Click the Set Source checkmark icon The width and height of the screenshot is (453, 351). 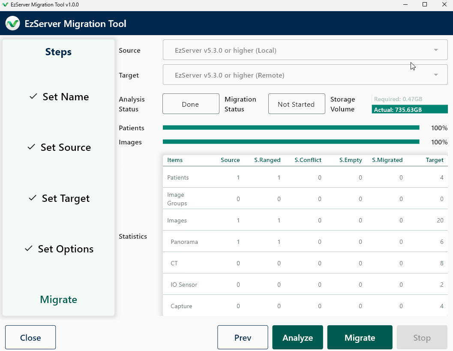(x=31, y=147)
